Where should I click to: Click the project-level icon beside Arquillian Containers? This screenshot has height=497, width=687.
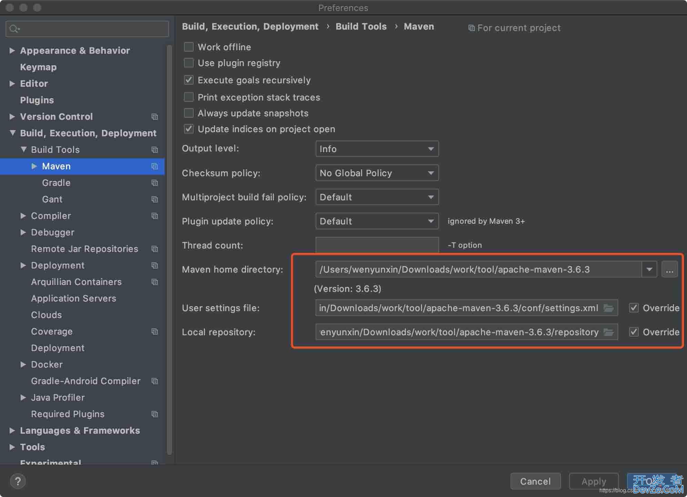pos(155,282)
